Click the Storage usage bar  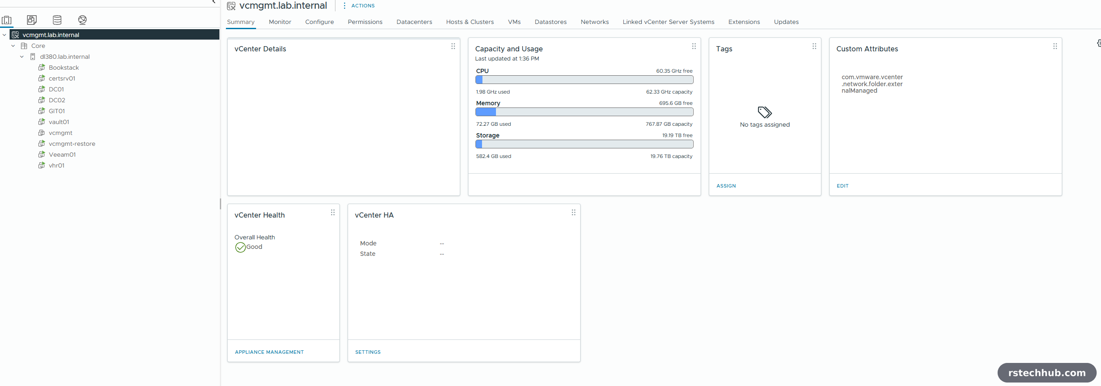(x=585, y=144)
